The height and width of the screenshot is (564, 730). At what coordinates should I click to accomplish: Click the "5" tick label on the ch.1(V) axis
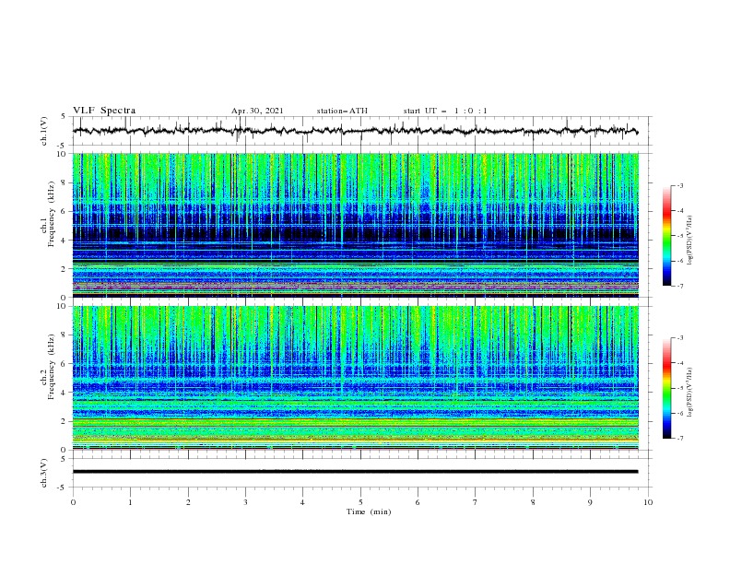[x=64, y=117]
